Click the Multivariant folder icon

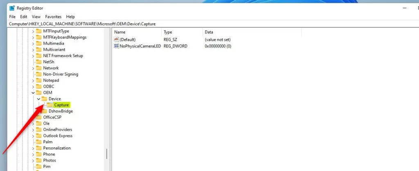pos(39,49)
